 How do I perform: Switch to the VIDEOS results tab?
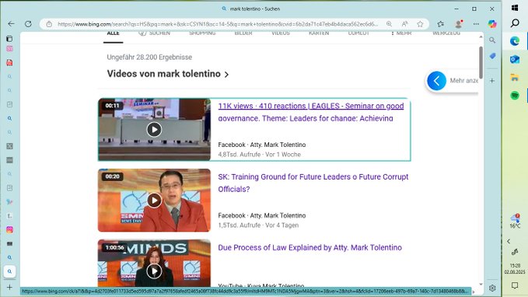pyautogui.click(x=281, y=33)
